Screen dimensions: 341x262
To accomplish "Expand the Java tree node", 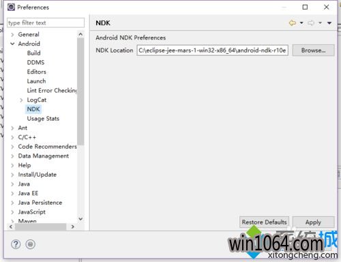I will 12,184.
